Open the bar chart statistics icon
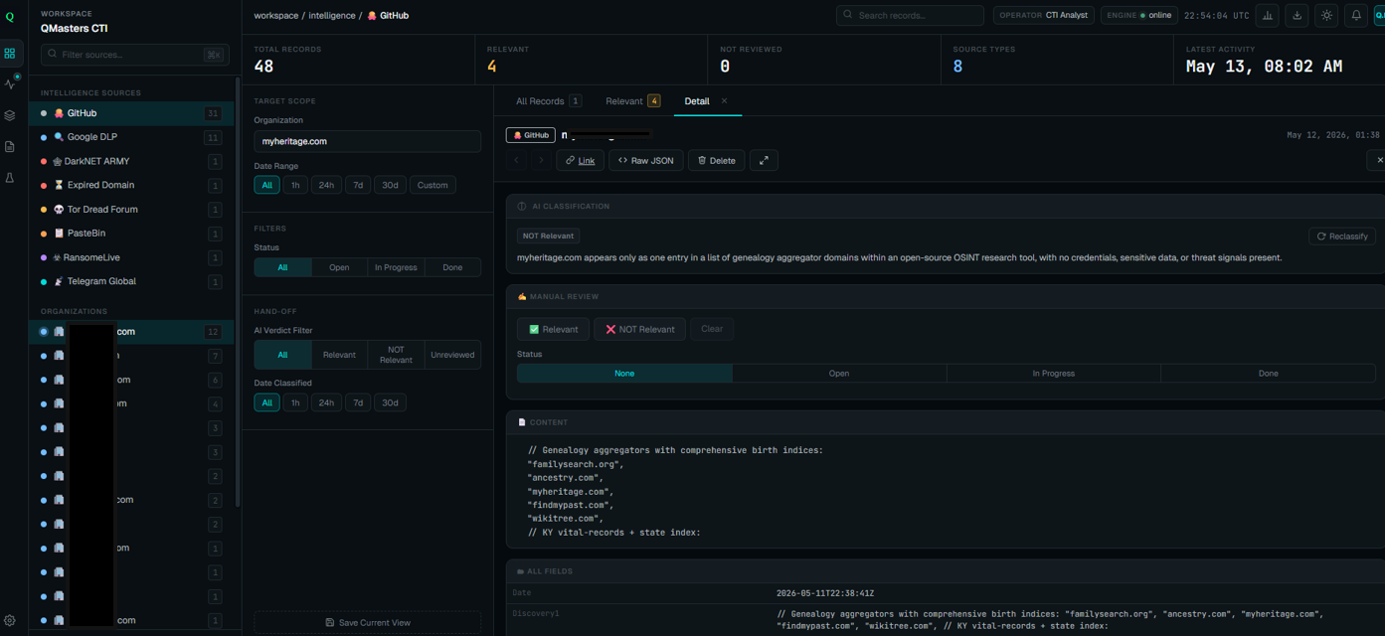The image size is (1385, 636). pyautogui.click(x=1268, y=16)
